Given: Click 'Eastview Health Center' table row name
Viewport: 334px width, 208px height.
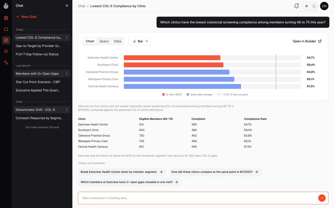Looking at the screenshot, I should pyautogui.click(x=93, y=124).
